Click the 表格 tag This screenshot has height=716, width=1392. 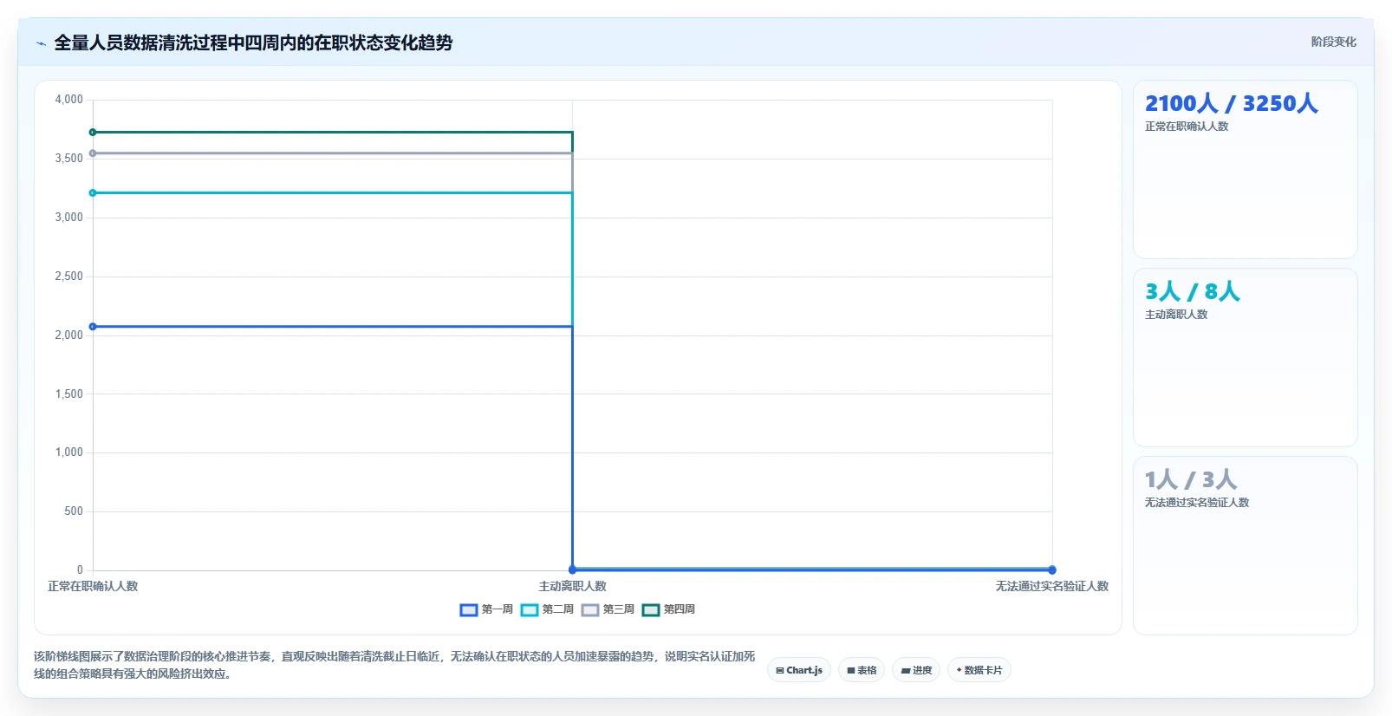coord(862,670)
